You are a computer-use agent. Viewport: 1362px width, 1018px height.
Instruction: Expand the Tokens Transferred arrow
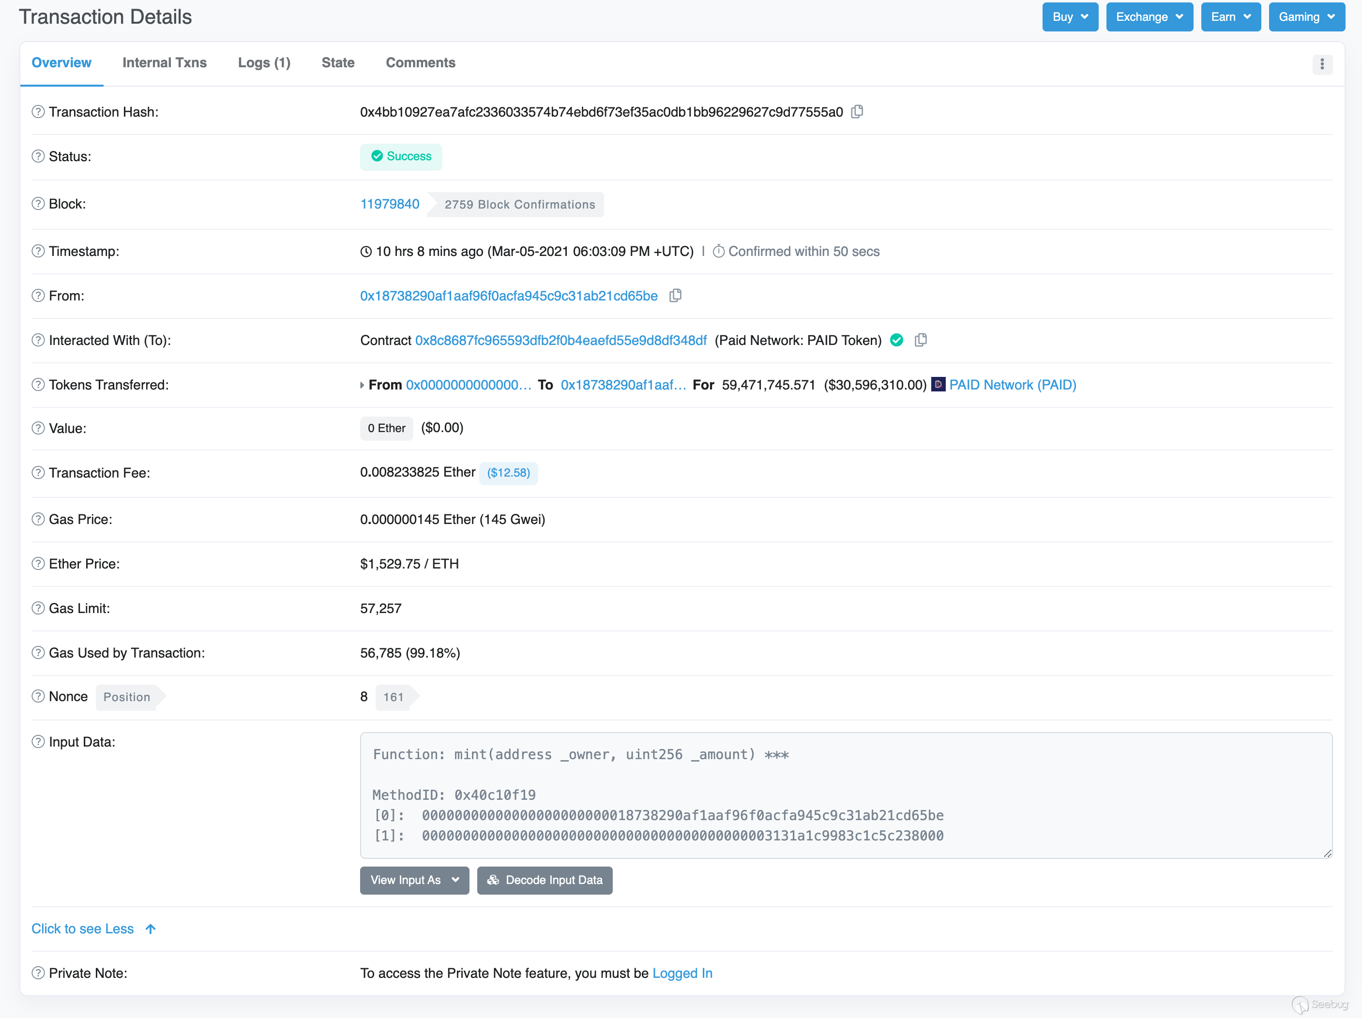pos(362,385)
